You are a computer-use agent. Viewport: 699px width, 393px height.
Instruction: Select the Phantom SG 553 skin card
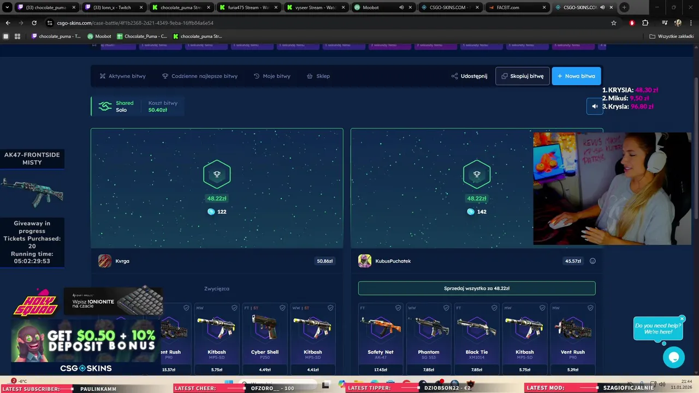(x=429, y=338)
